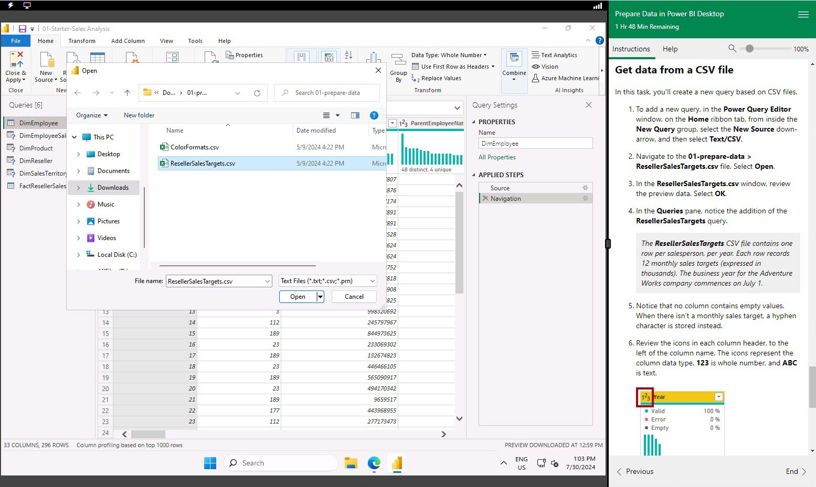Click the Up folder arrow in dialog
This screenshot has height=487, width=816.
click(x=127, y=93)
